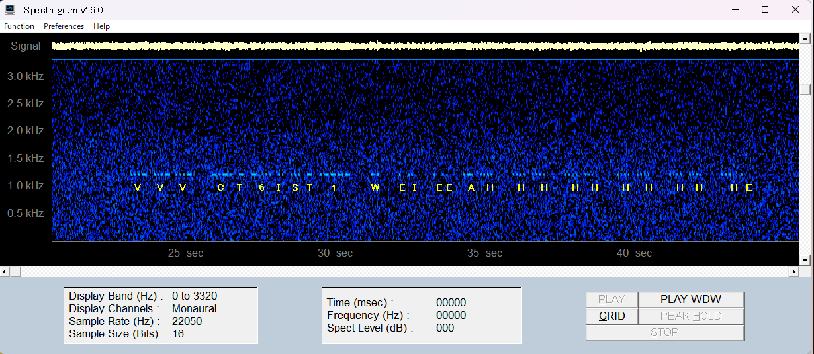Click the 30 sec time marker

335,253
